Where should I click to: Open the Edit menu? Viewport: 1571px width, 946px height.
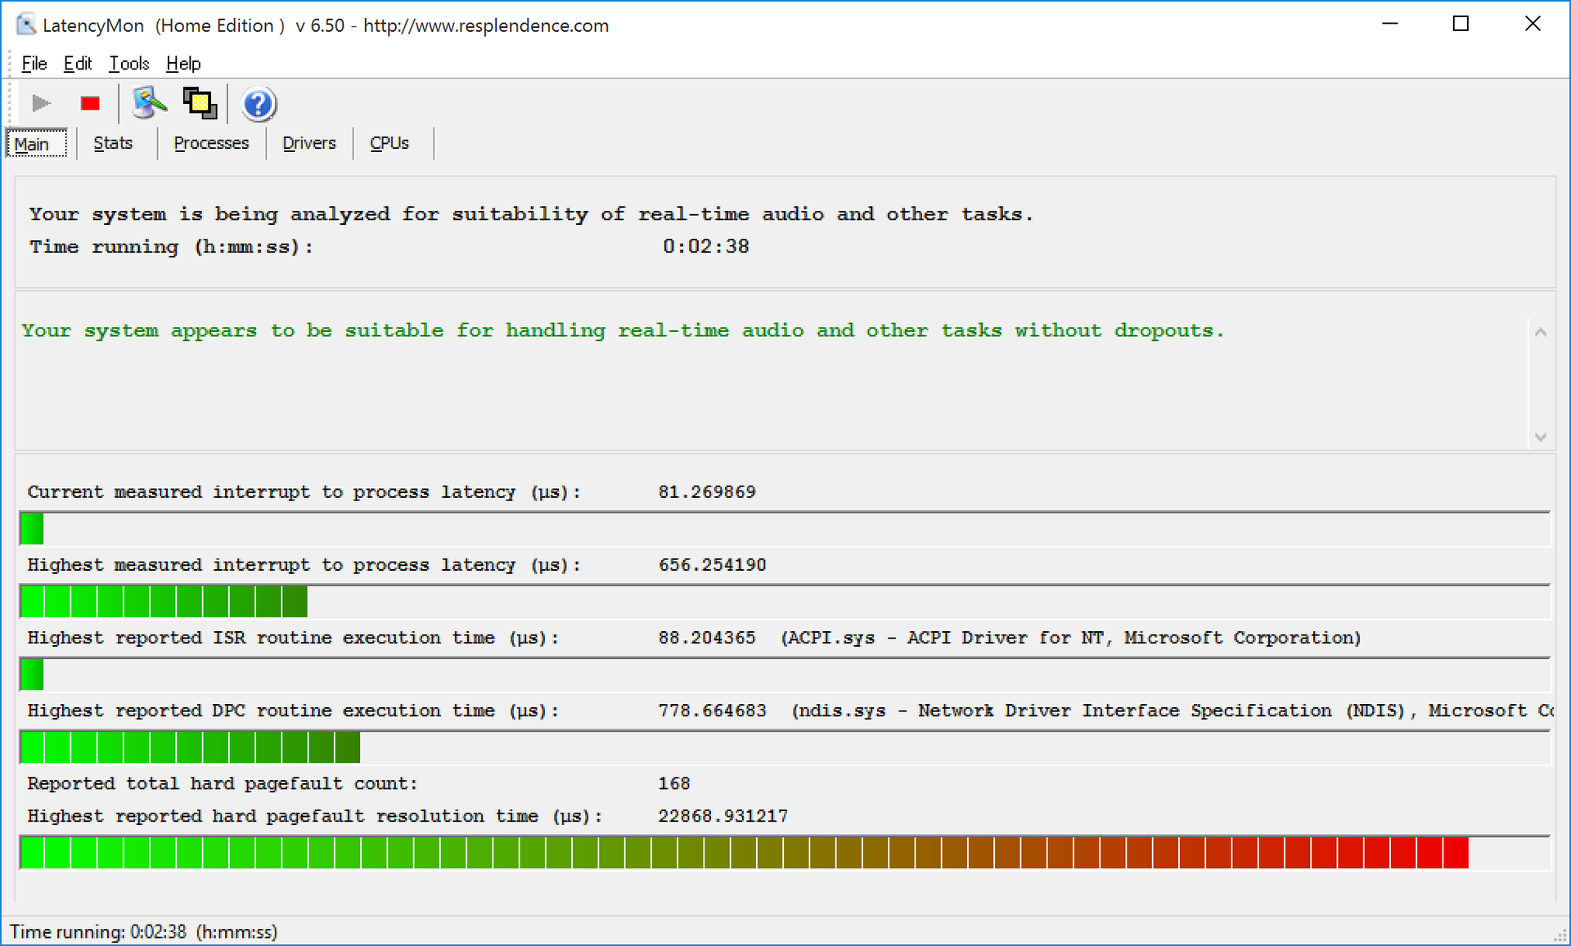(78, 63)
